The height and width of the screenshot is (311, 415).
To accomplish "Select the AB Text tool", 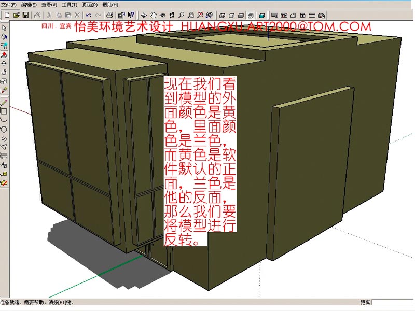I will [x=4, y=165].
